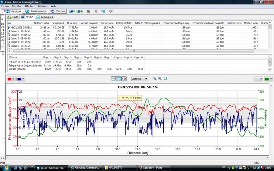
Task: Click the Kikourou taskbar button
Action: click(85, 168)
